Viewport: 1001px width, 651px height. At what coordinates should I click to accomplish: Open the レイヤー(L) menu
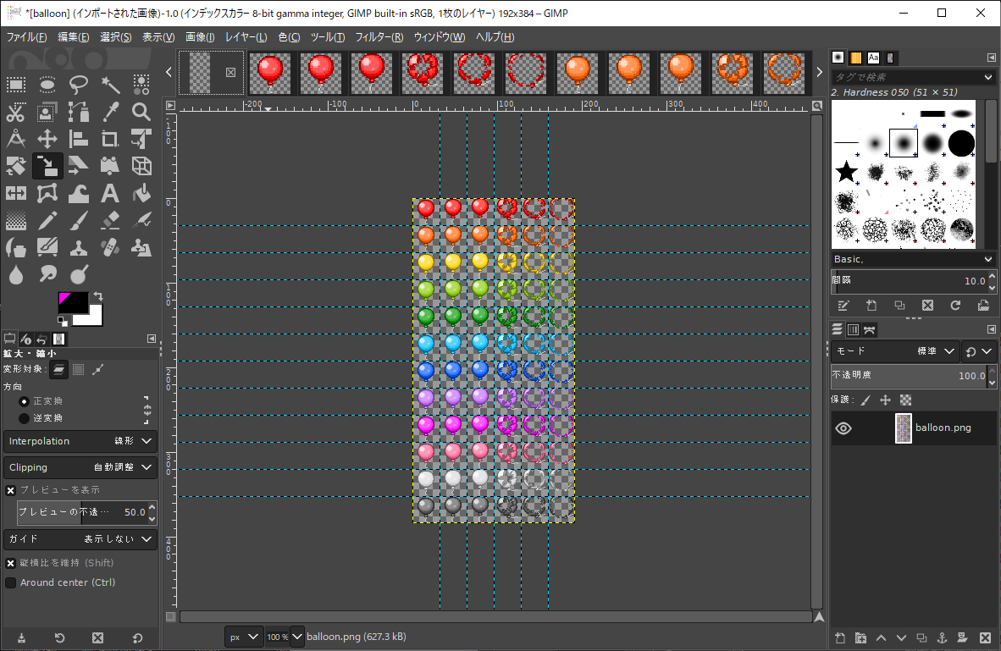coord(246,37)
